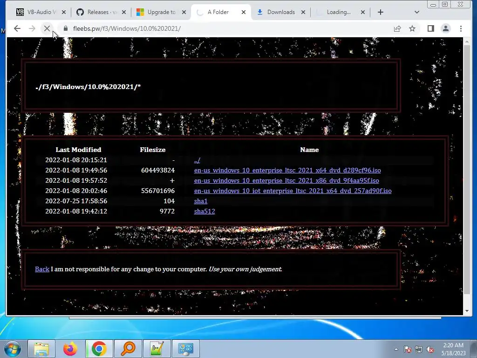The image size is (477, 358).
Task: Download iot enterprise ltsc 2021 iso
Action: (293, 191)
